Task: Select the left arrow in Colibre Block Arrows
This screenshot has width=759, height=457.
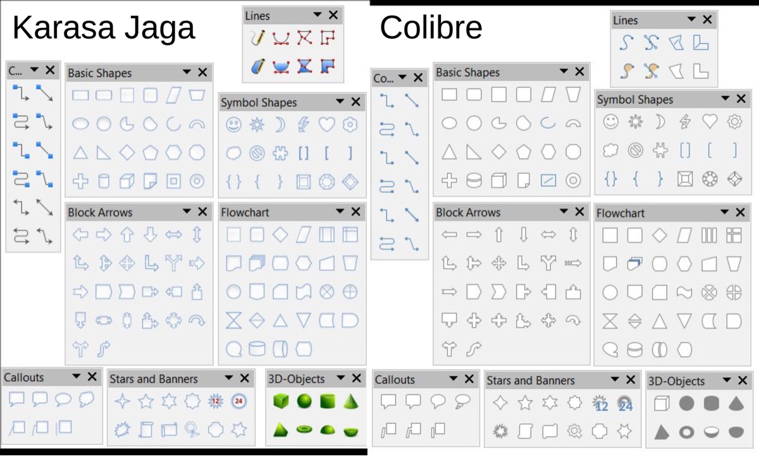Action: [x=449, y=235]
